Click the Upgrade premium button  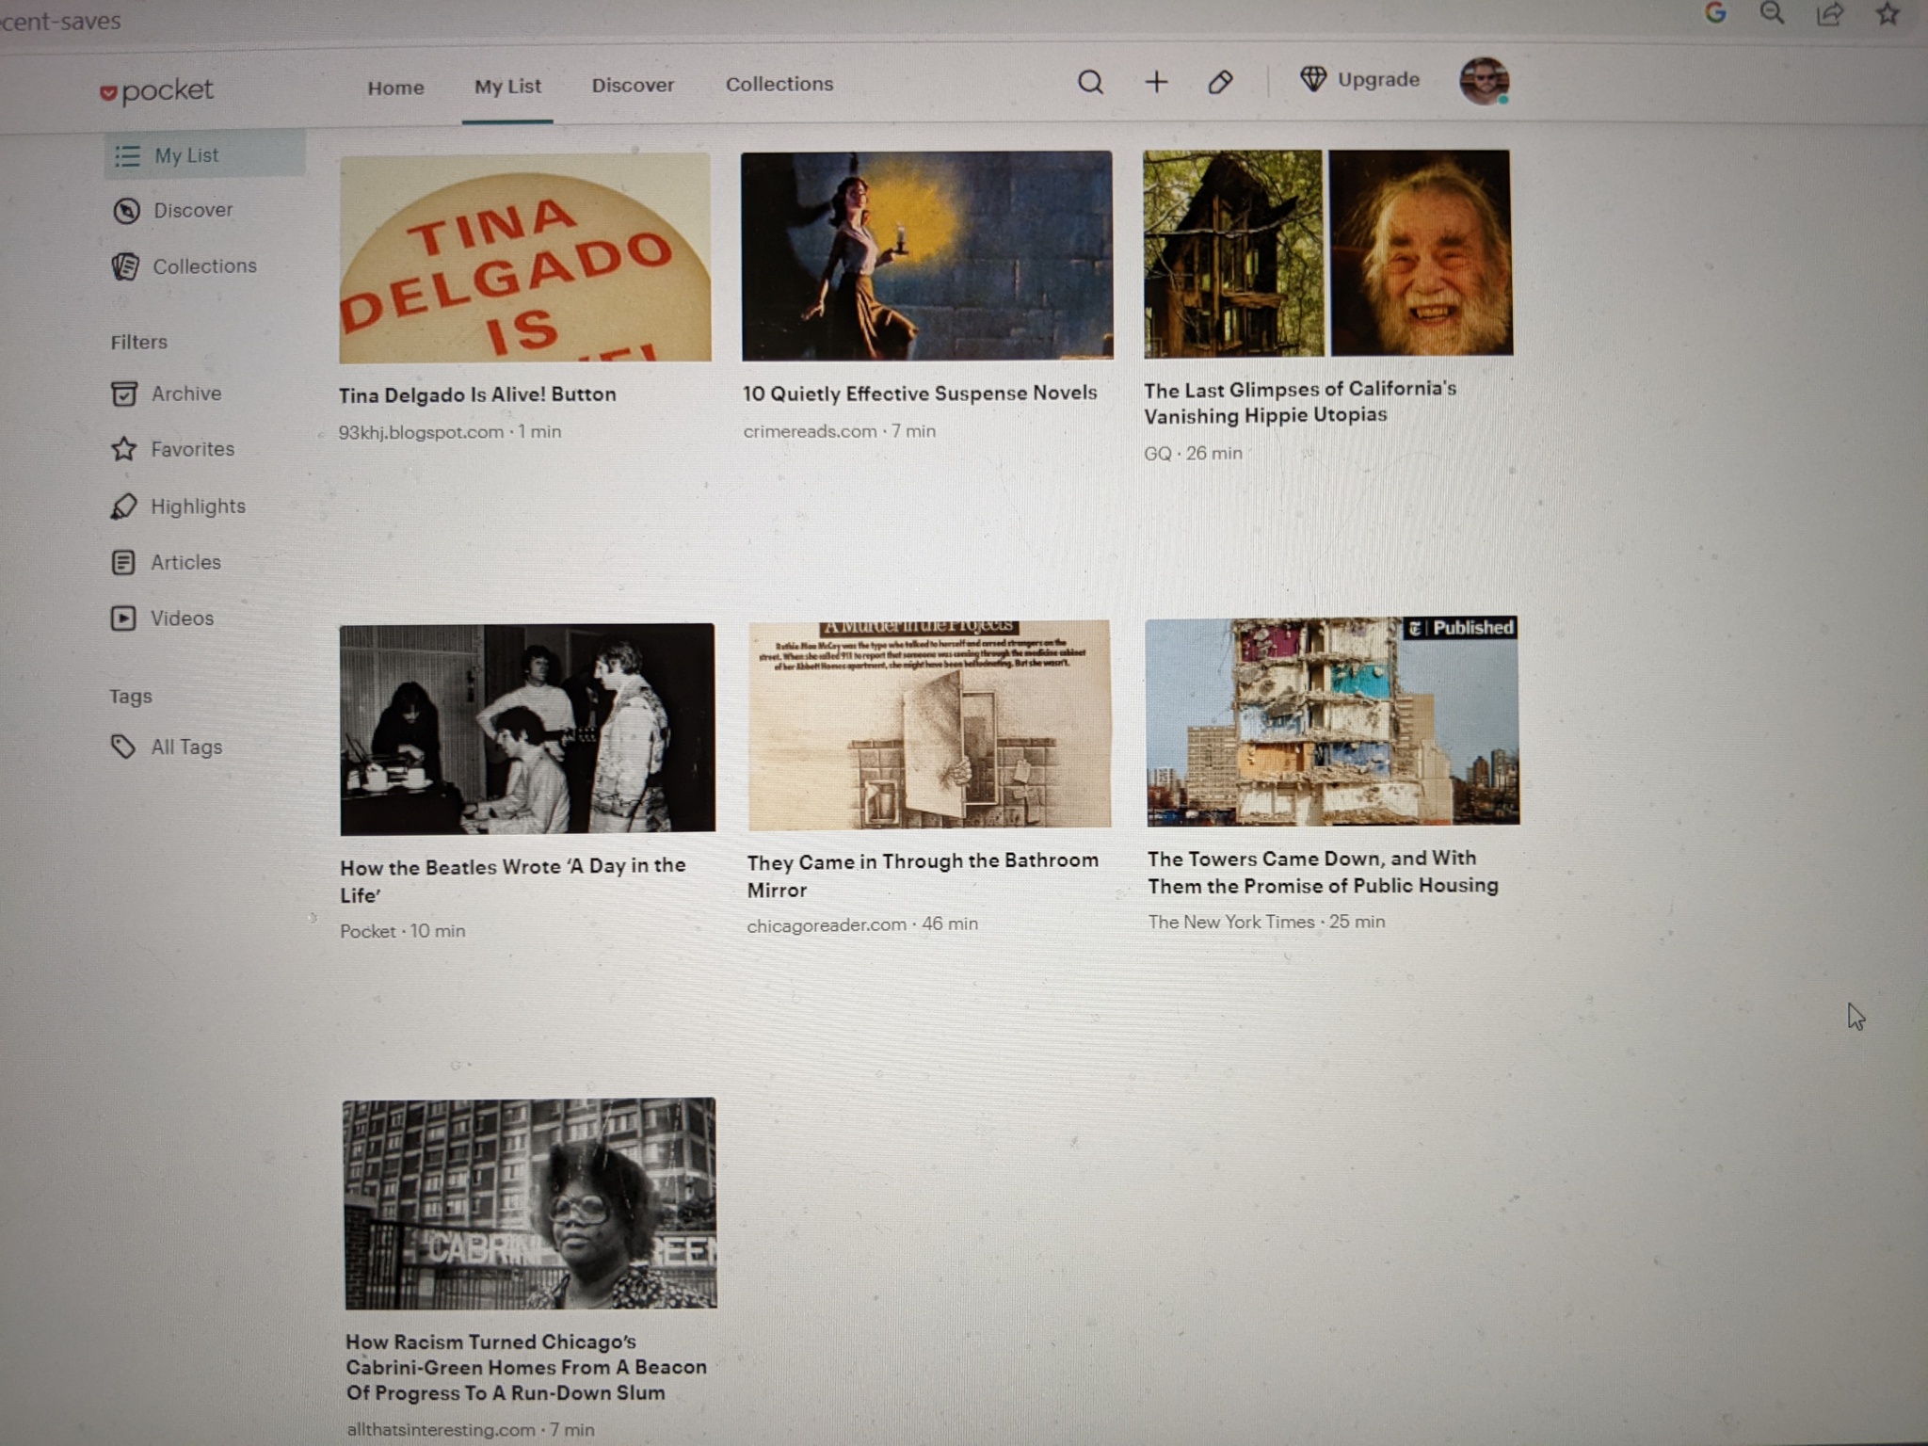coord(1360,80)
